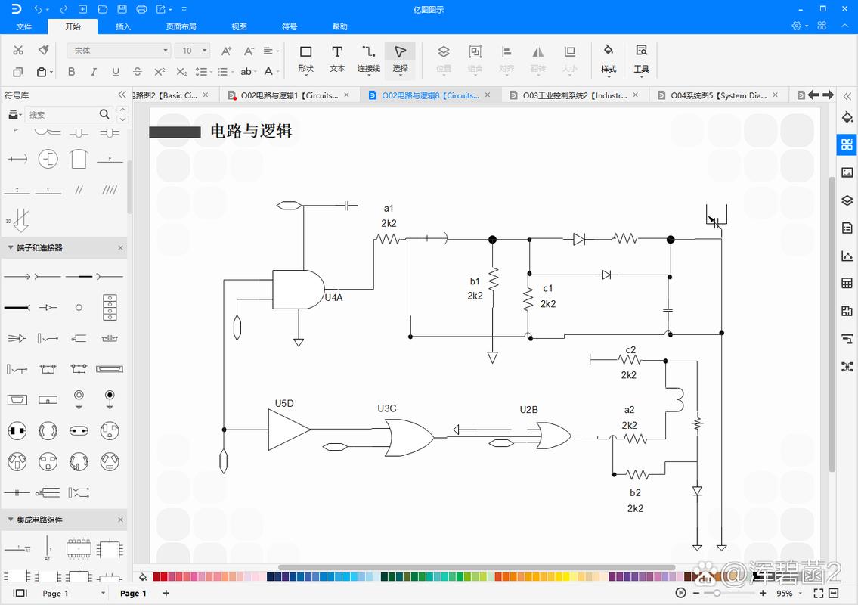
Task: Switch to the 插入 ribbon tab
Action: pos(123,26)
